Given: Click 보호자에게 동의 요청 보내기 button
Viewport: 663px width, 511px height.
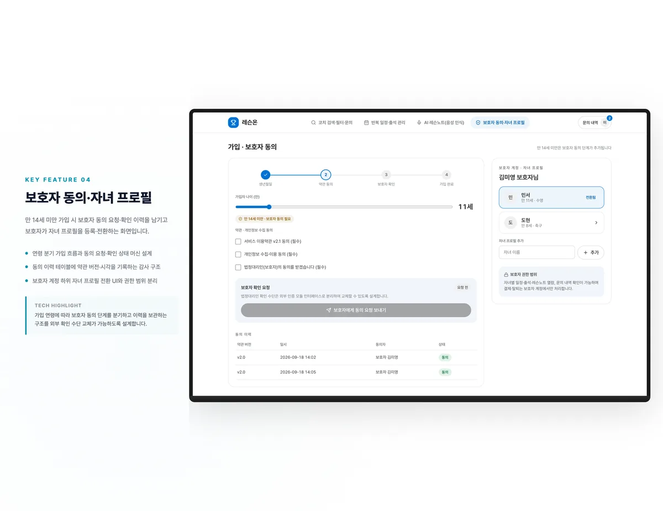Looking at the screenshot, I should point(356,310).
